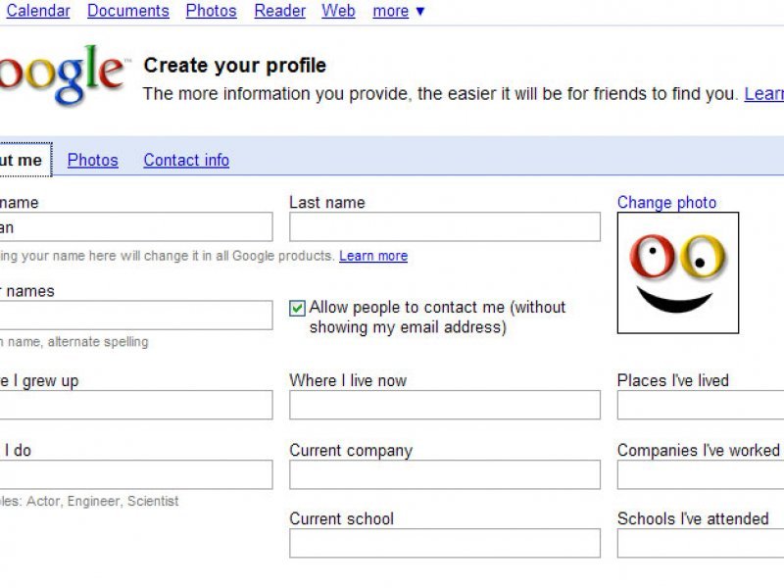Open the Web link
Image resolution: width=784 pixels, height=588 pixels.
click(338, 11)
